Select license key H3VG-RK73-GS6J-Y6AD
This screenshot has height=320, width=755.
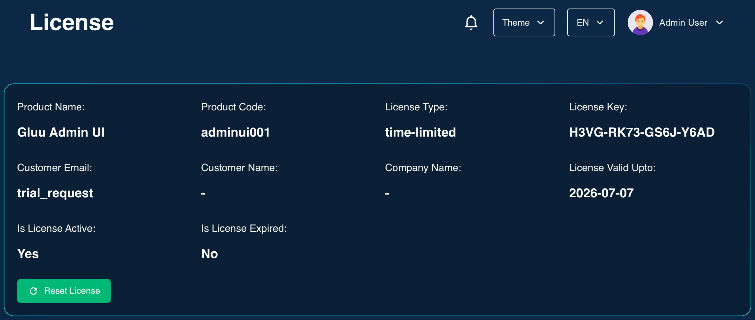click(x=642, y=132)
